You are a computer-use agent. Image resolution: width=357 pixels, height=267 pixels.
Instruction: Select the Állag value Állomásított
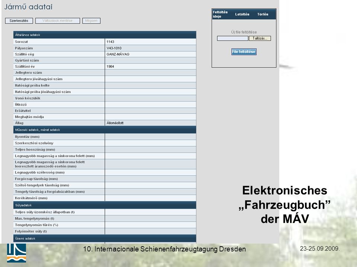(115, 123)
